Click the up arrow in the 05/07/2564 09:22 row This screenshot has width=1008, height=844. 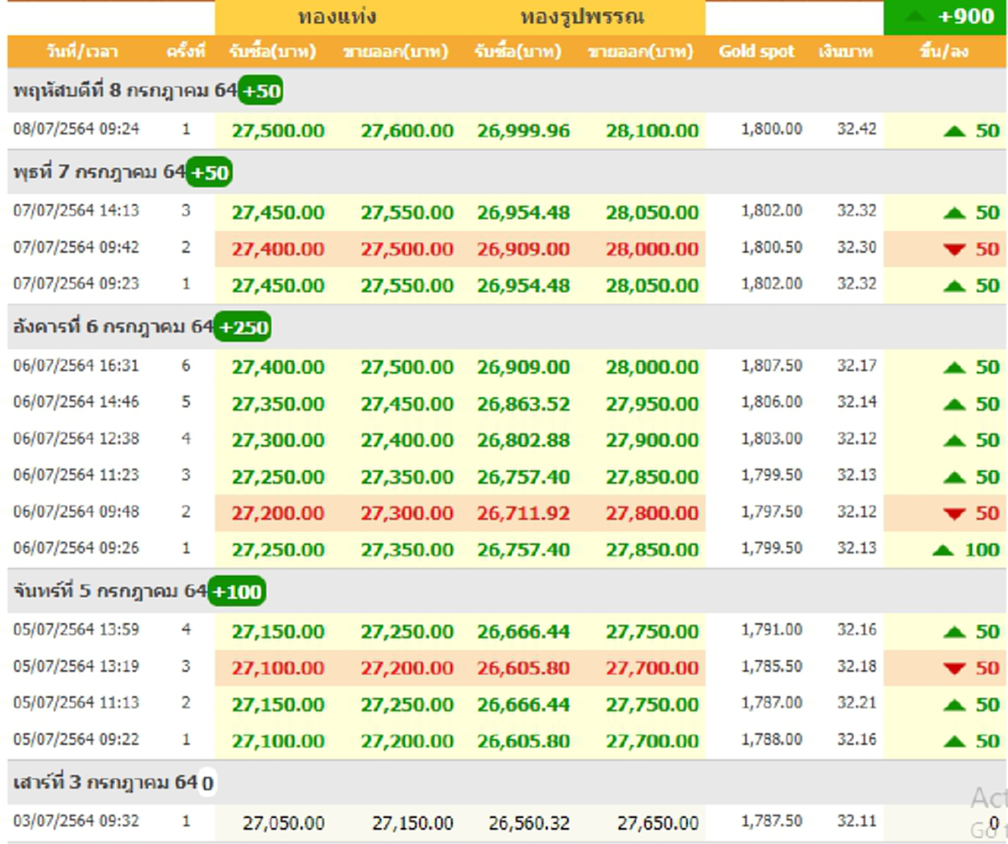pos(954,741)
